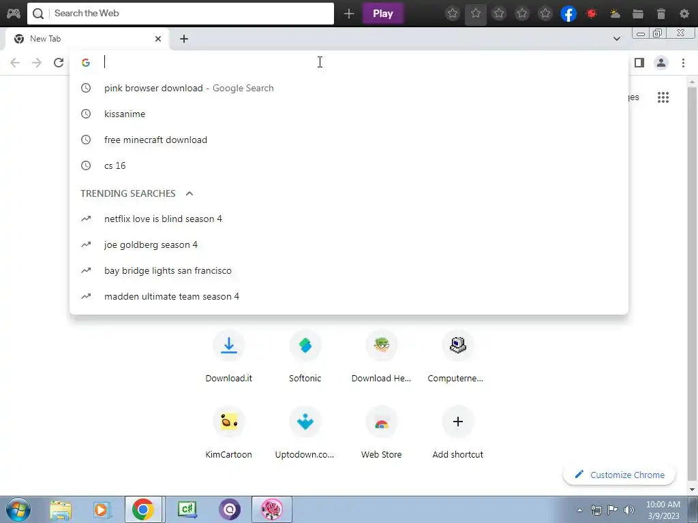Open a new tab with the plus button

pyautogui.click(x=184, y=39)
